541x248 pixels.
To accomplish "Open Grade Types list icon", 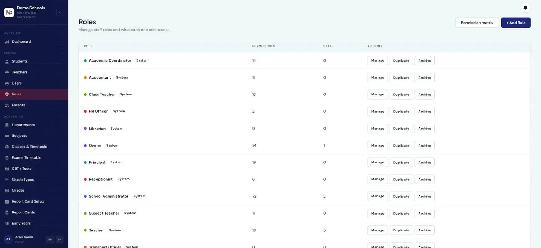I will (7, 180).
